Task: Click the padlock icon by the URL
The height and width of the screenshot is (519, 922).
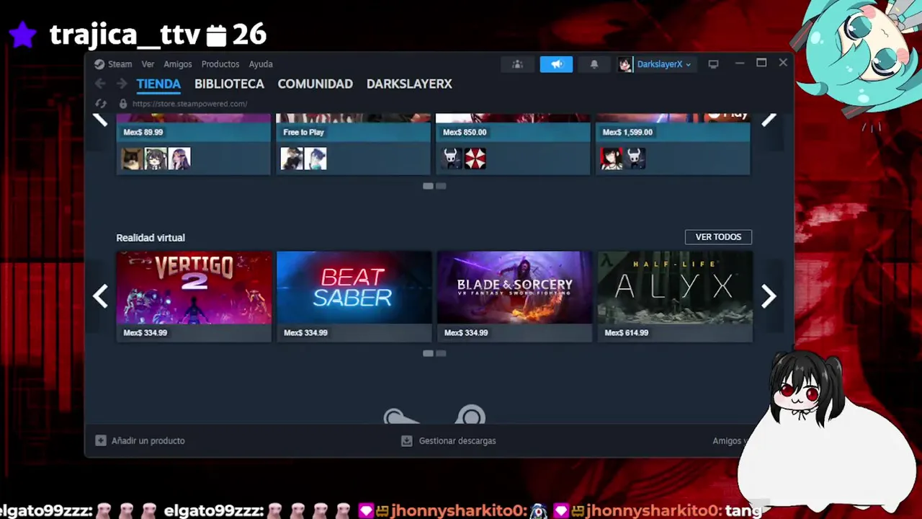Action: click(x=123, y=104)
